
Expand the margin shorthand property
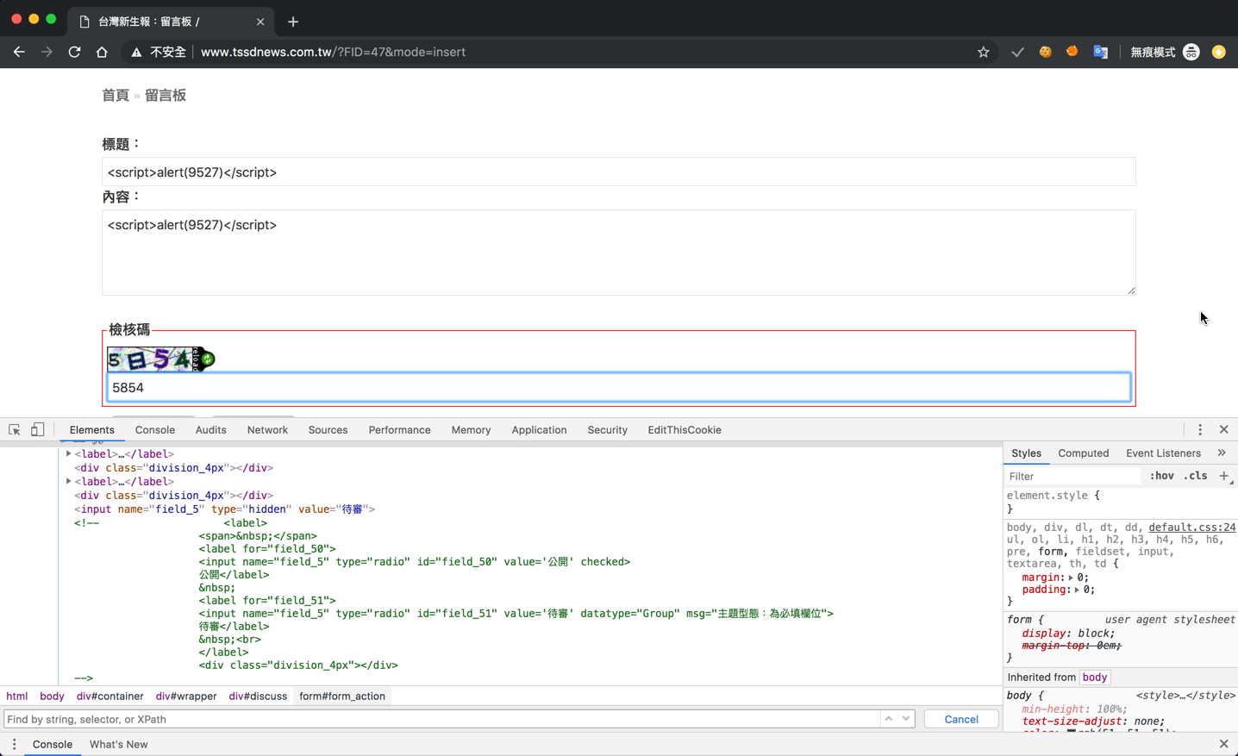click(x=1071, y=578)
